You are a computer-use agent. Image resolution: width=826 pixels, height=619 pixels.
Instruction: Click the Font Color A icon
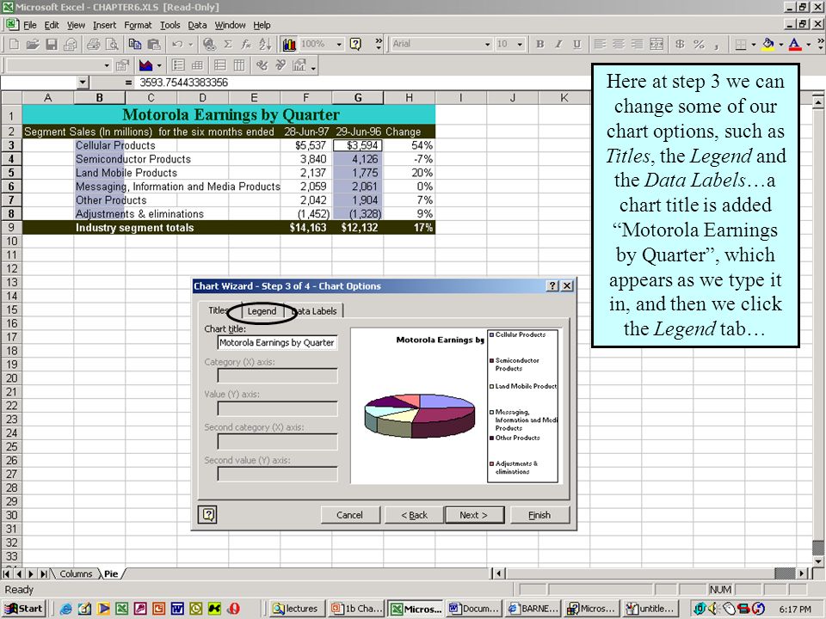pyautogui.click(x=795, y=44)
